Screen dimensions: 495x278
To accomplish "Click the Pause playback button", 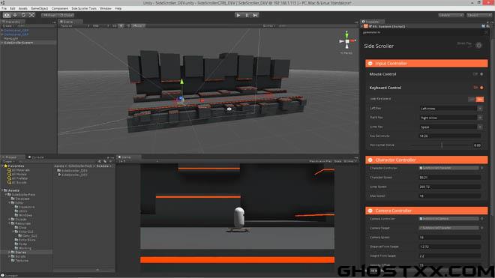I will tap(247, 15).
